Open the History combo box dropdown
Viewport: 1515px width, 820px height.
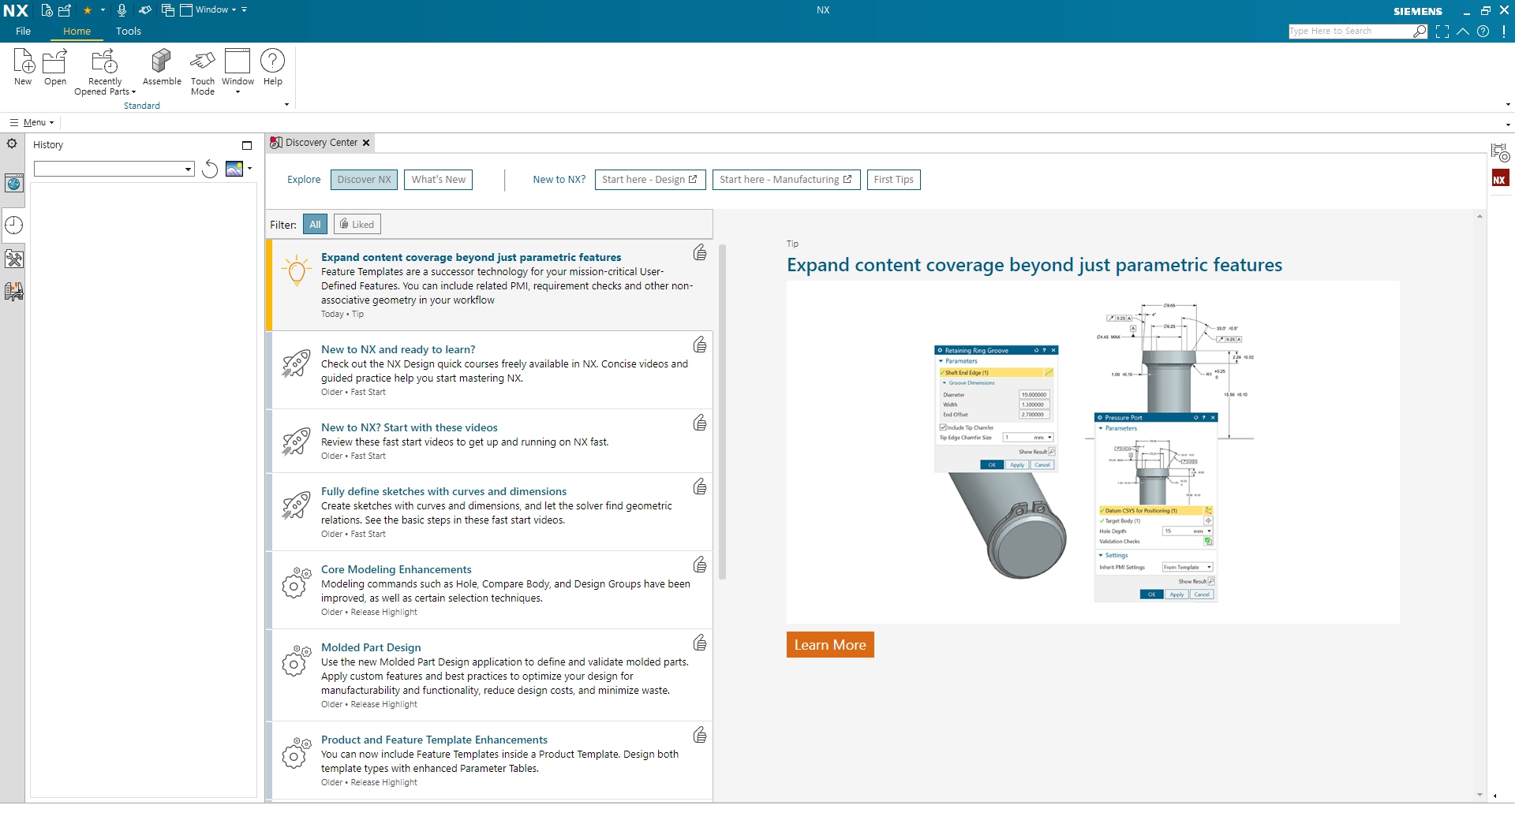188,169
